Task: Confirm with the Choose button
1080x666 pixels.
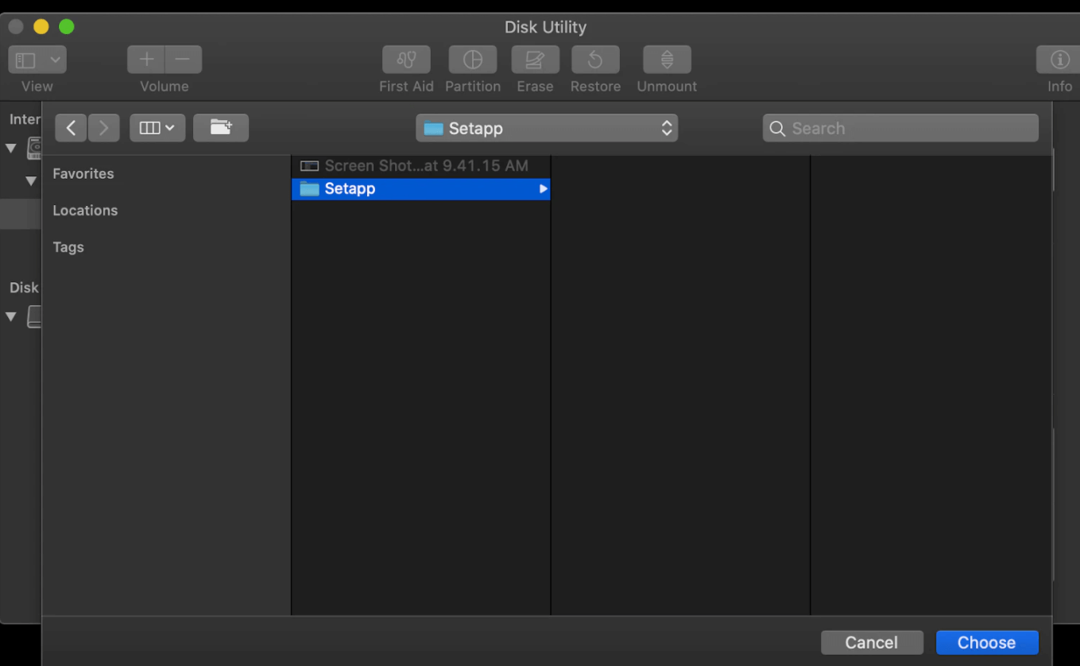Action: 986,642
